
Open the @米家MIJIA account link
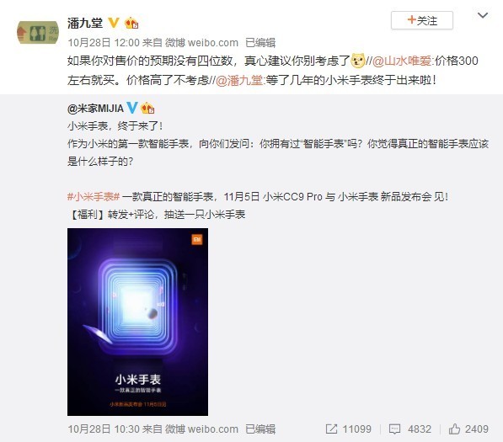pyautogui.click(x=95, y=109)
